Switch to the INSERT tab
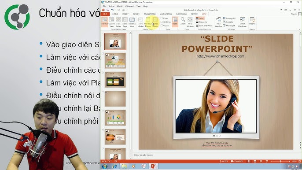The width and height of the screenshot is (302, 170). [125, 14]
